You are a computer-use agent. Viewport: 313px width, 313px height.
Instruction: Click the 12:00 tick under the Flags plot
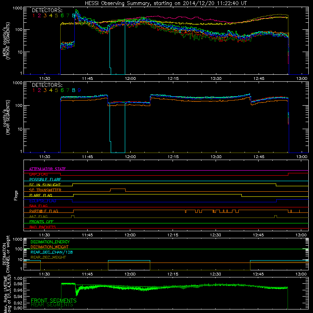pos(130,235)
